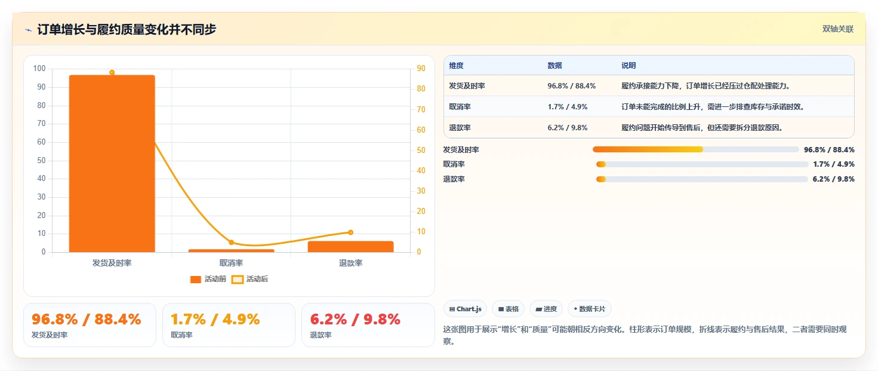Toggle the 活动后 legend item
This screenshot has height=371, width=878.
click(249, 279)
